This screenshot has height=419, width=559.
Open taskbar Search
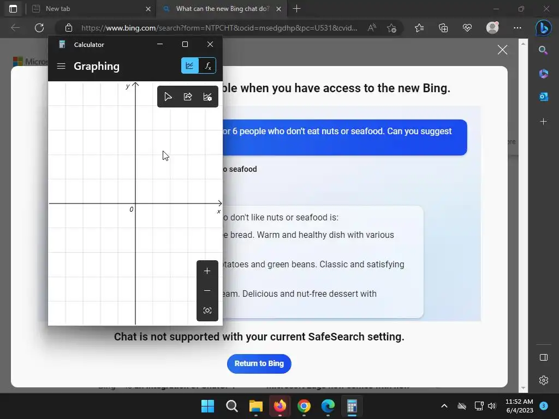231,406
